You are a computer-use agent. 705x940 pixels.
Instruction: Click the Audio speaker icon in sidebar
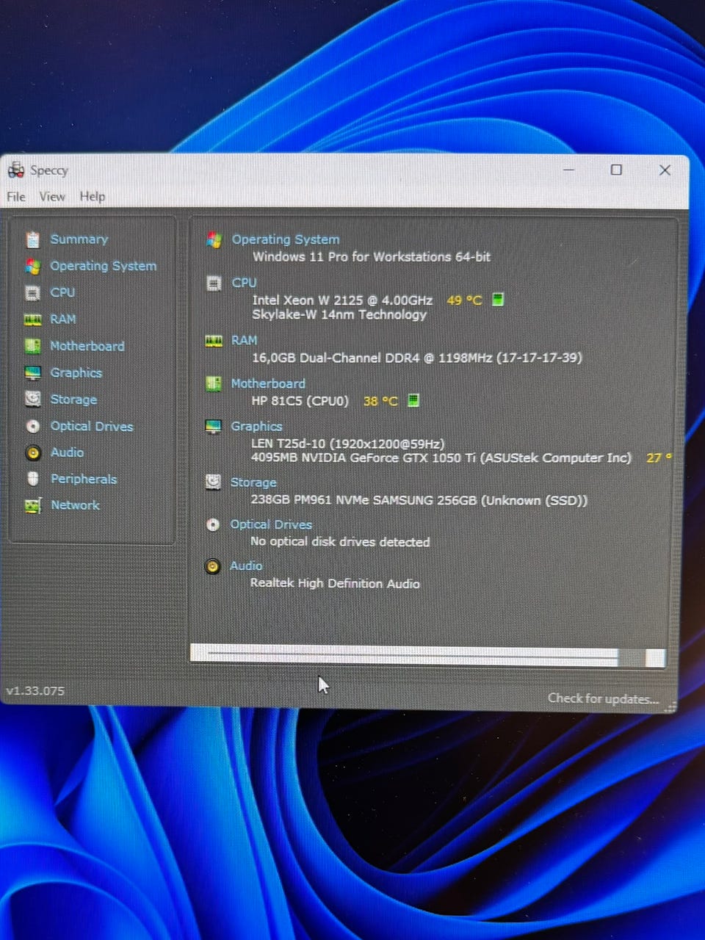pyautogui.click(x=32, y=452)
